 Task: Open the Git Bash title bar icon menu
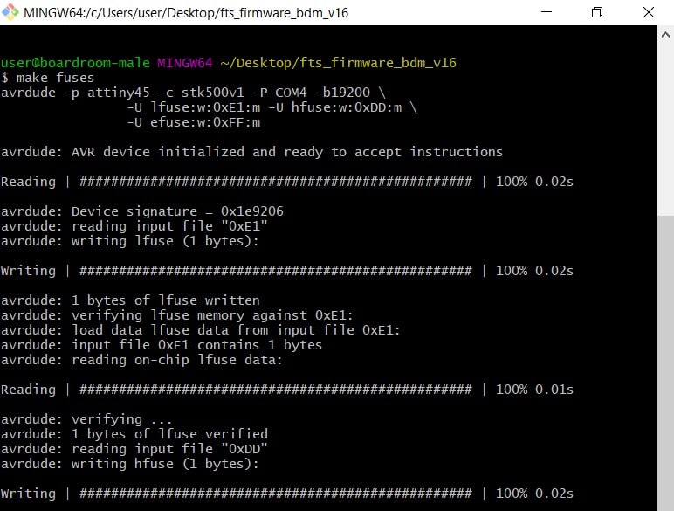10,12
